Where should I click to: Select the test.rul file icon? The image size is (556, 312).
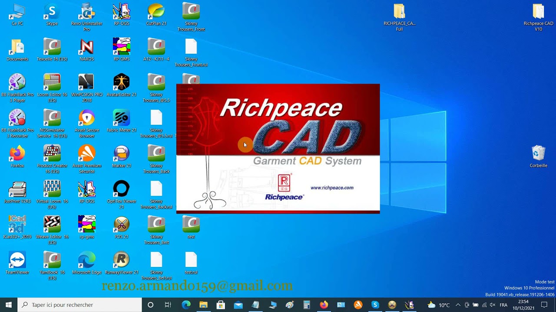[x=191, y=263]
